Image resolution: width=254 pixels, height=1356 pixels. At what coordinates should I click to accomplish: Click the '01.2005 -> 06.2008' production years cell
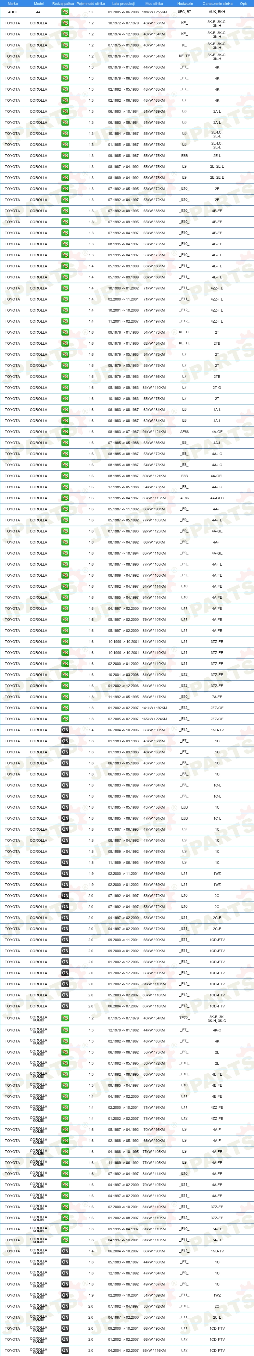pyautogui.click(x=123, y=12)
